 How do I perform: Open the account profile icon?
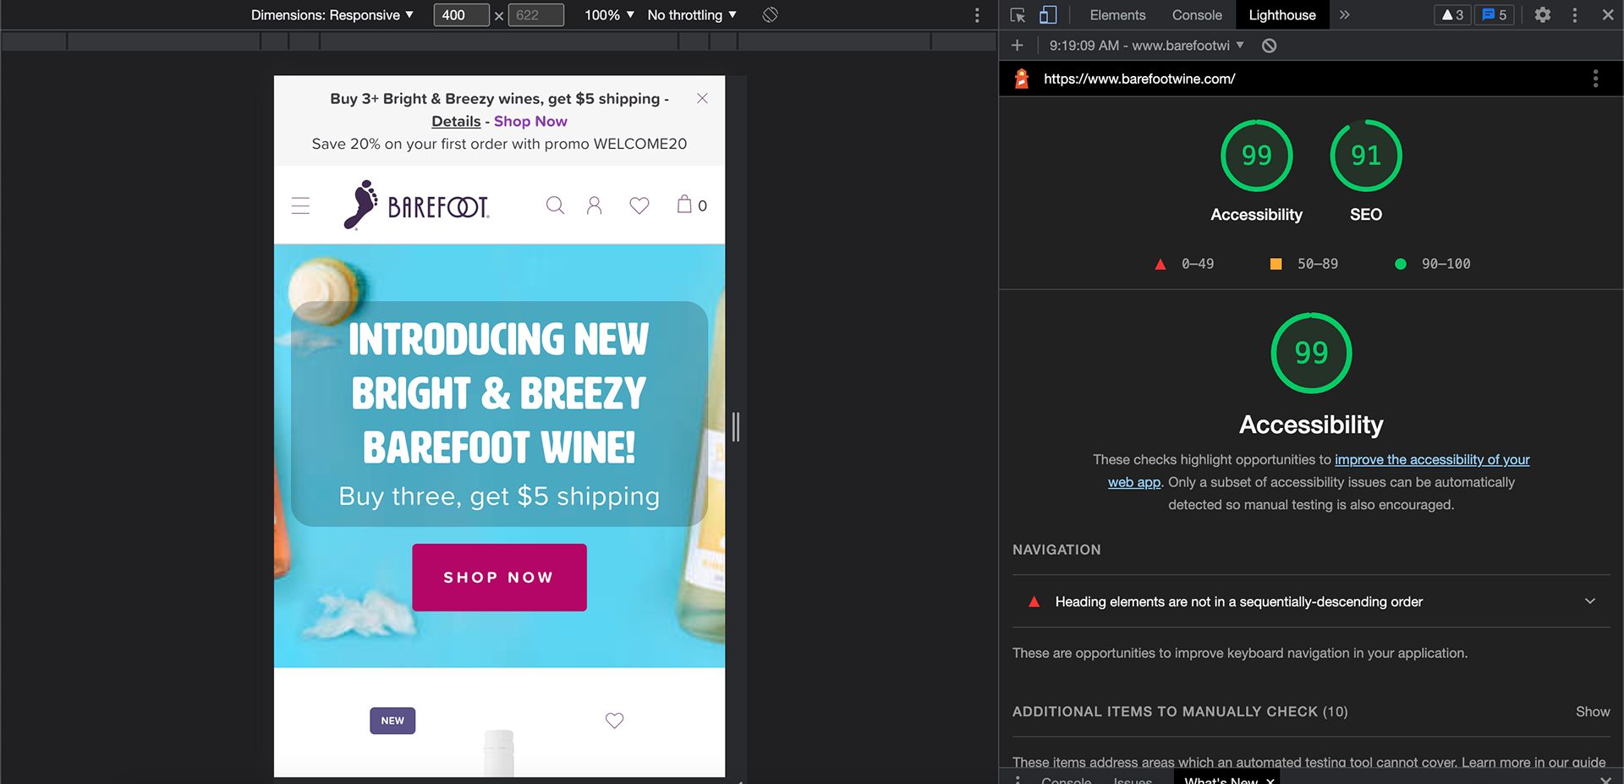(x=595, y=206)
